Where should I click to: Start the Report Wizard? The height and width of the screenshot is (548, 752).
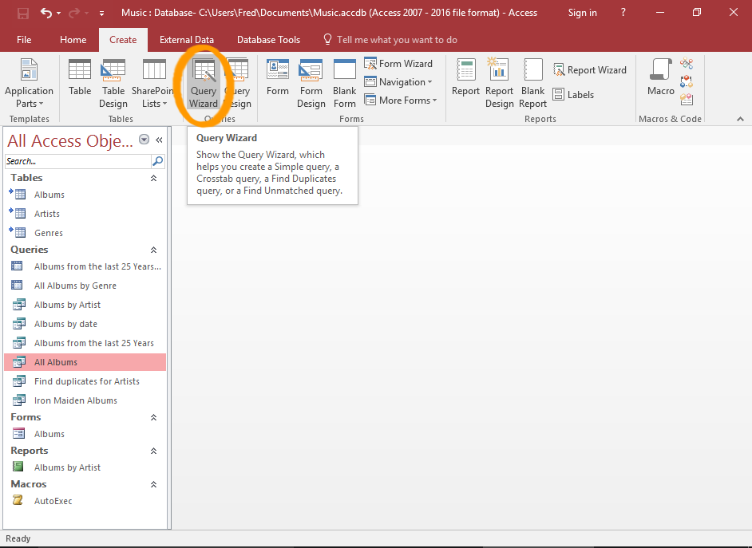pos(590,70)
